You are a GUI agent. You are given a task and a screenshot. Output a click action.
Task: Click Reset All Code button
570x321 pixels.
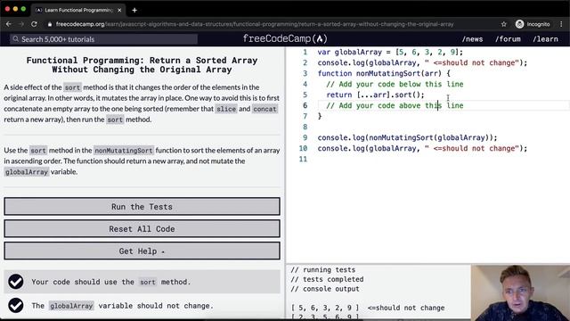click(142, 228)
